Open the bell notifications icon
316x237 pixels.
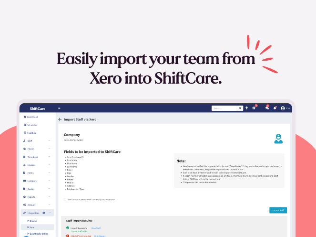coord(275,108)
